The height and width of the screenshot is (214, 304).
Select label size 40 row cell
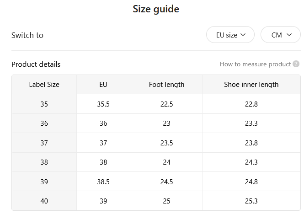point(44,201)
